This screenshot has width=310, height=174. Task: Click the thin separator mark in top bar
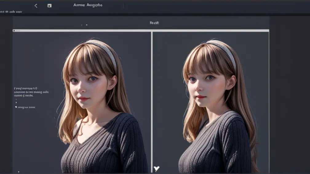pos(123,6)
